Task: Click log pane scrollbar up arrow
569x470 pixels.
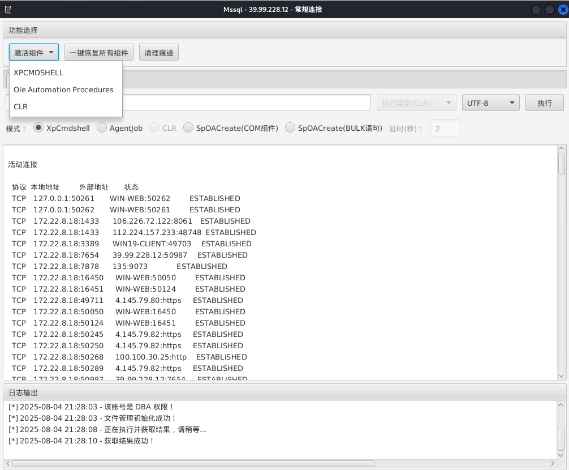Action: pos(561,405)
